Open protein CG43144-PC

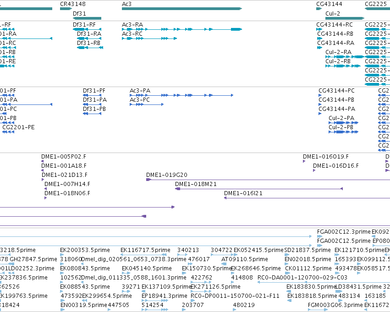point(336,91)
